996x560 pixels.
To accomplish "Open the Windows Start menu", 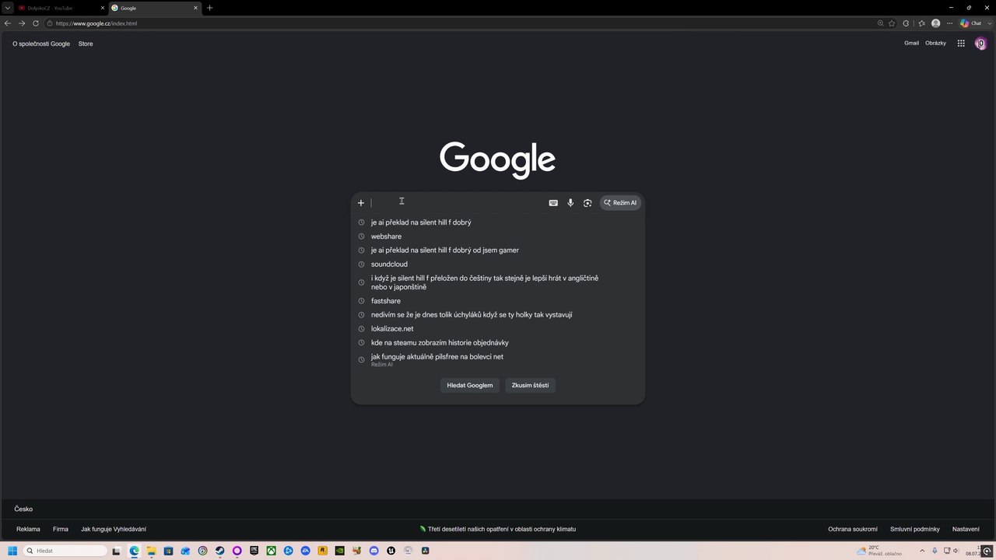I will tap(12, 551).
